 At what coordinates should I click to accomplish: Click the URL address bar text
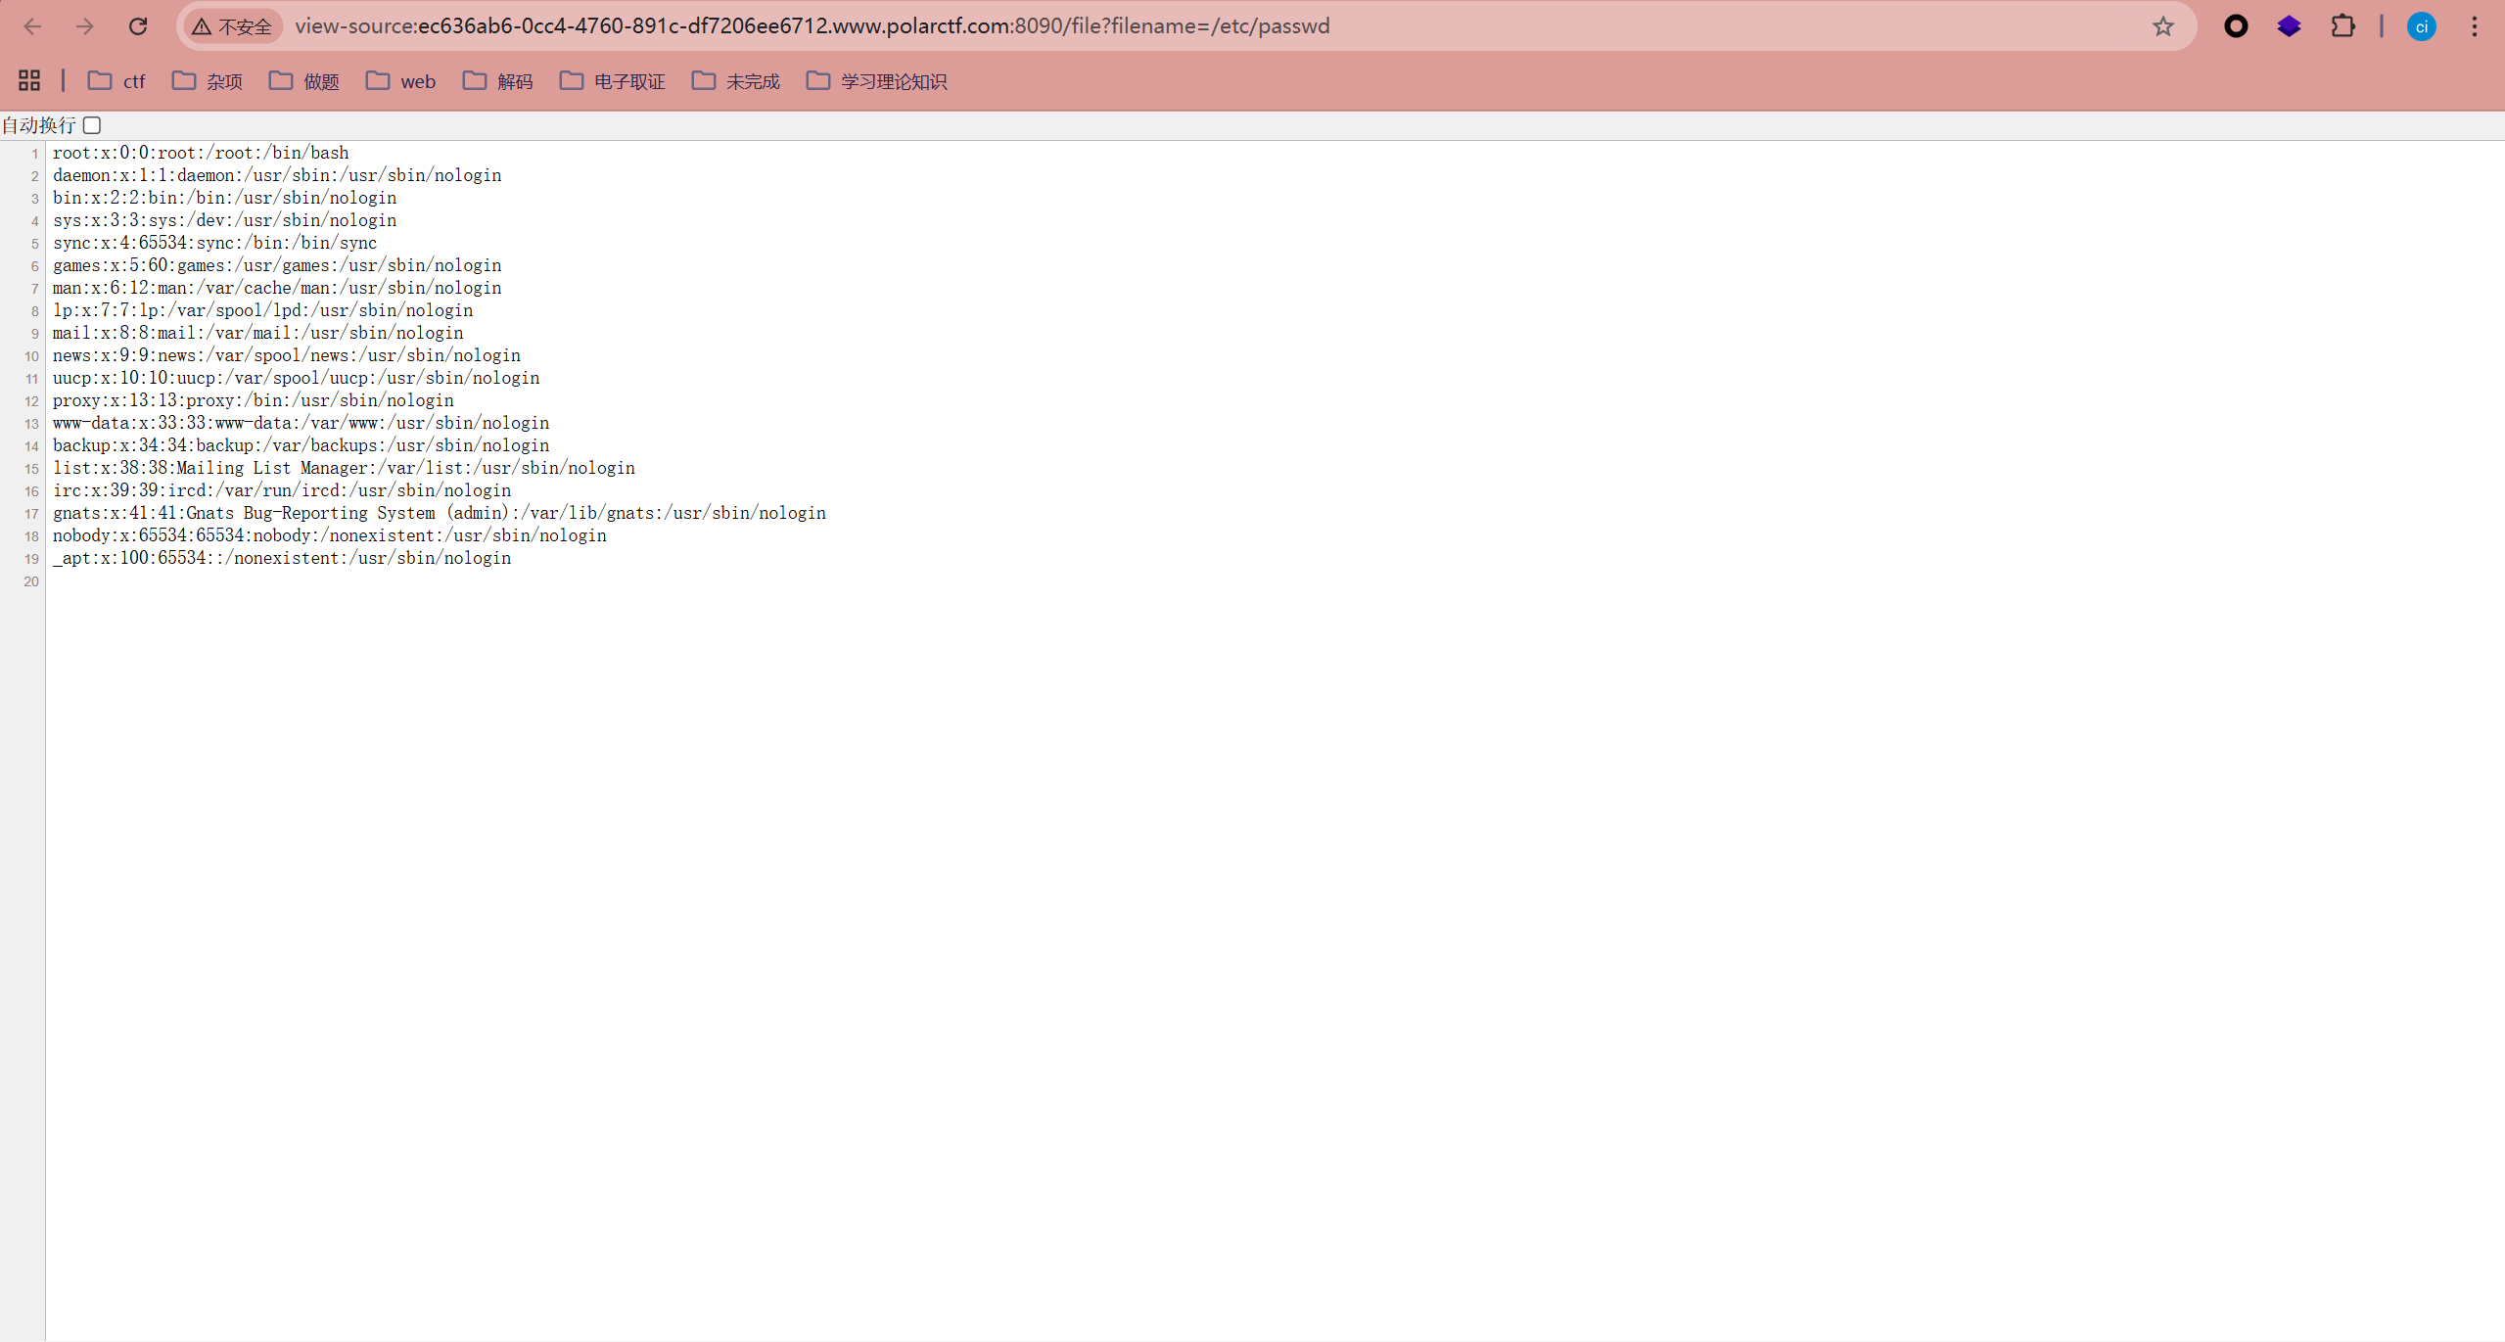[812, 26]
